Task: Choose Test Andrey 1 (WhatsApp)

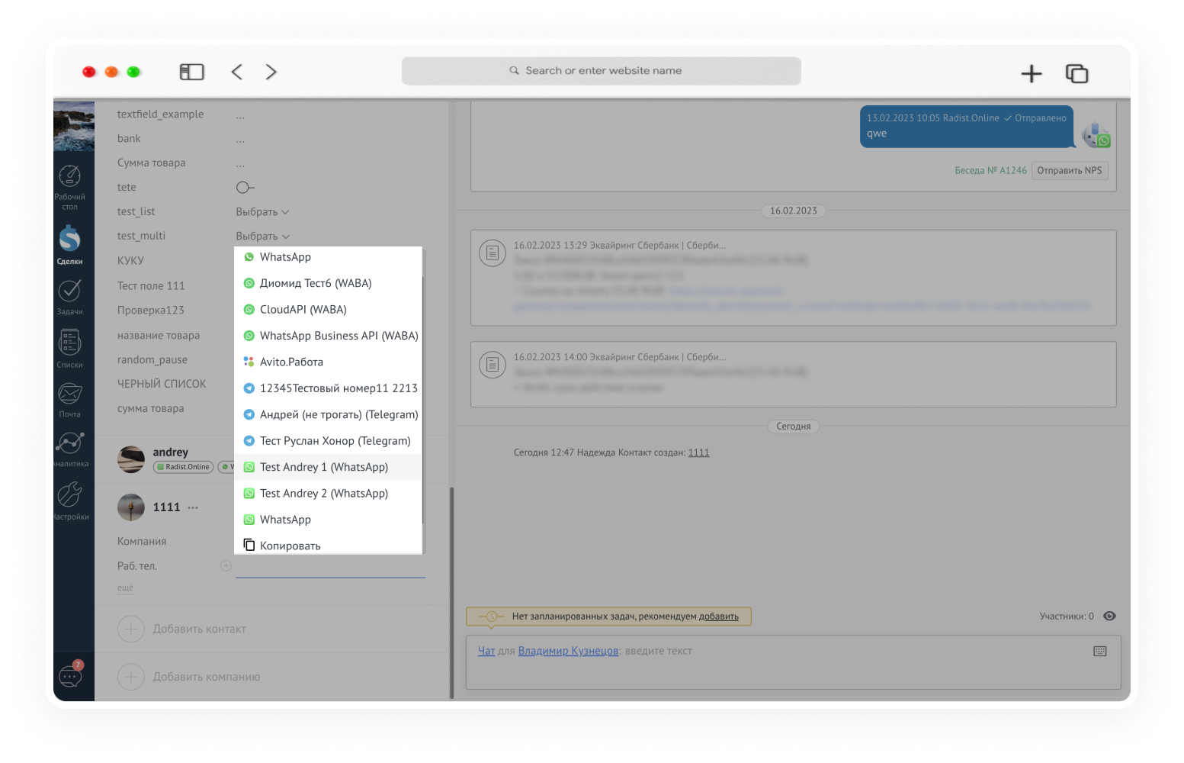Action: click(328, 467)
